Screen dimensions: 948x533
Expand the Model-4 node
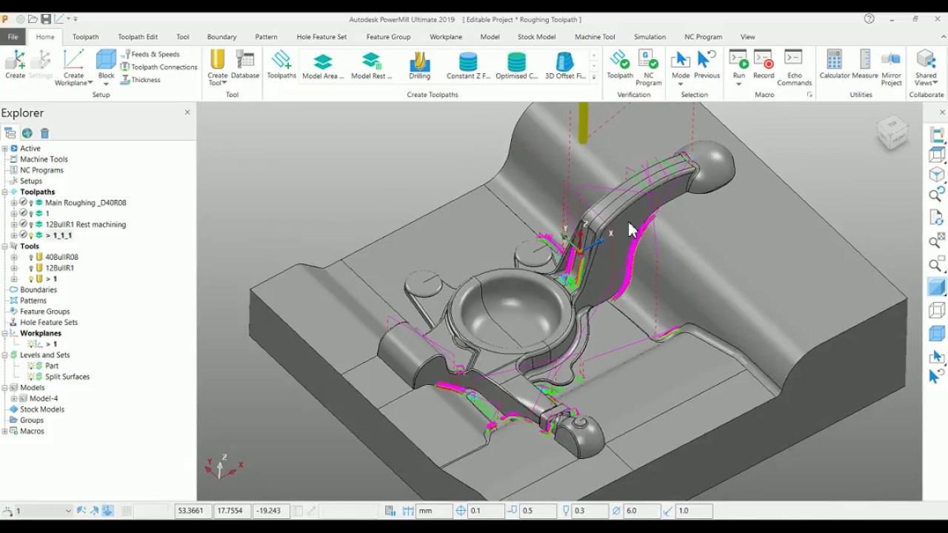14,398
